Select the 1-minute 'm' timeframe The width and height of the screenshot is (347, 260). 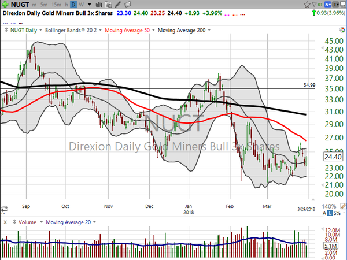pos(34,5)
